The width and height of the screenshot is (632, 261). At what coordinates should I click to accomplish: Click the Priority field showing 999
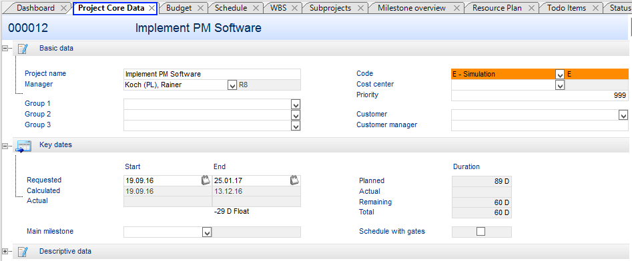coord(540,95)
